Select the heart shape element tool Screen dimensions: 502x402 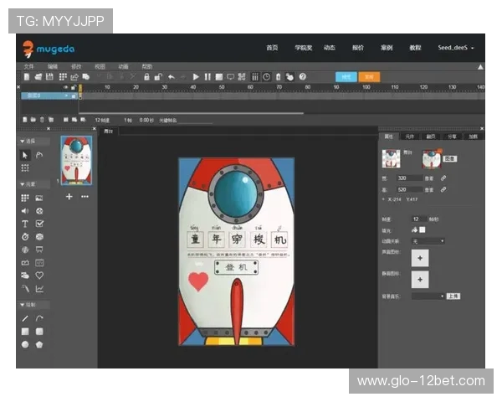click(x=39, y=275)
